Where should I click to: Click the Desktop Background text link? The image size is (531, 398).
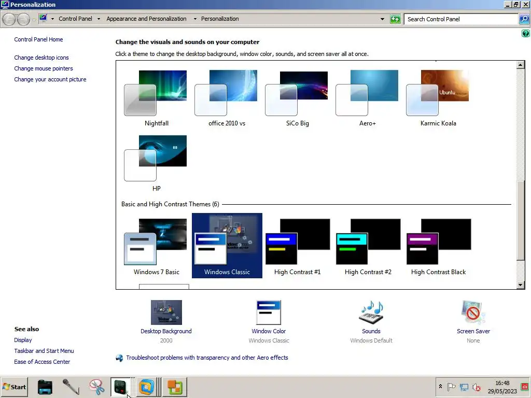166,331
